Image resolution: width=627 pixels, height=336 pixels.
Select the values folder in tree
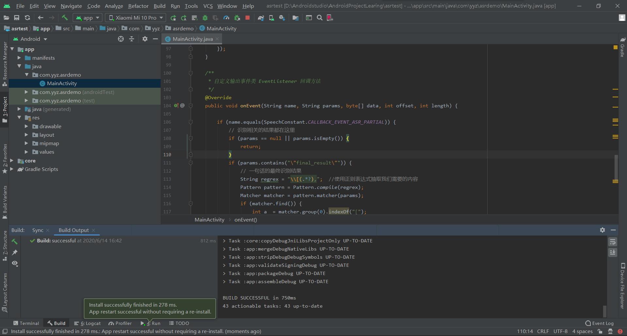(x=47, y=152)
